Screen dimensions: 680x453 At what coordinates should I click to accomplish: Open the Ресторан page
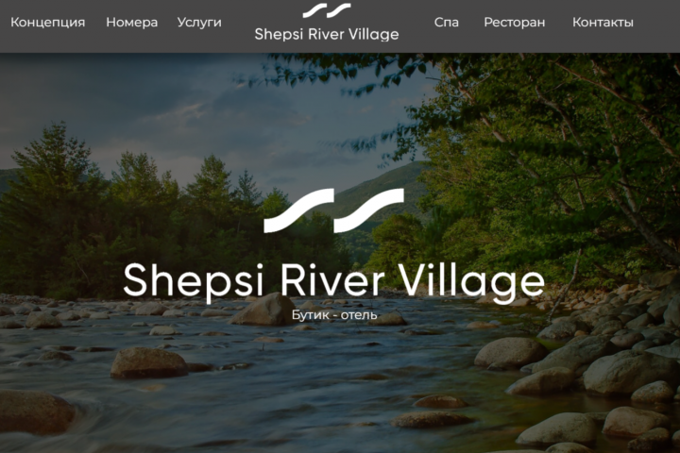coord(515,23)
